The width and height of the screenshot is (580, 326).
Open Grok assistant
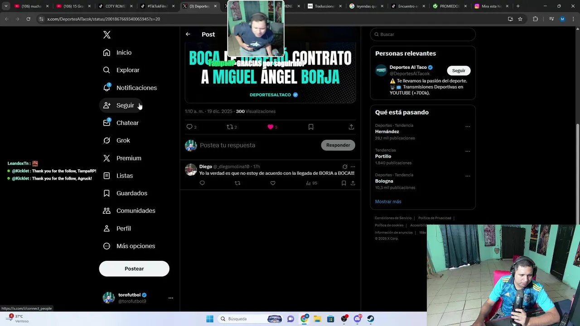[x=116, y=140]
